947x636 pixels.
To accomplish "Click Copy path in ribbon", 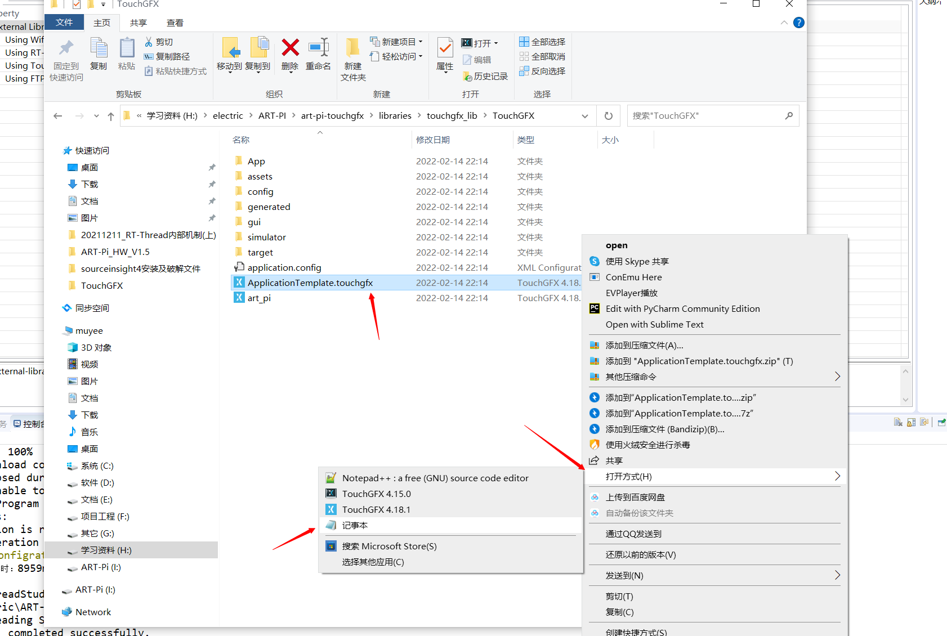I will pyautogui.click(x=167, y=57).
